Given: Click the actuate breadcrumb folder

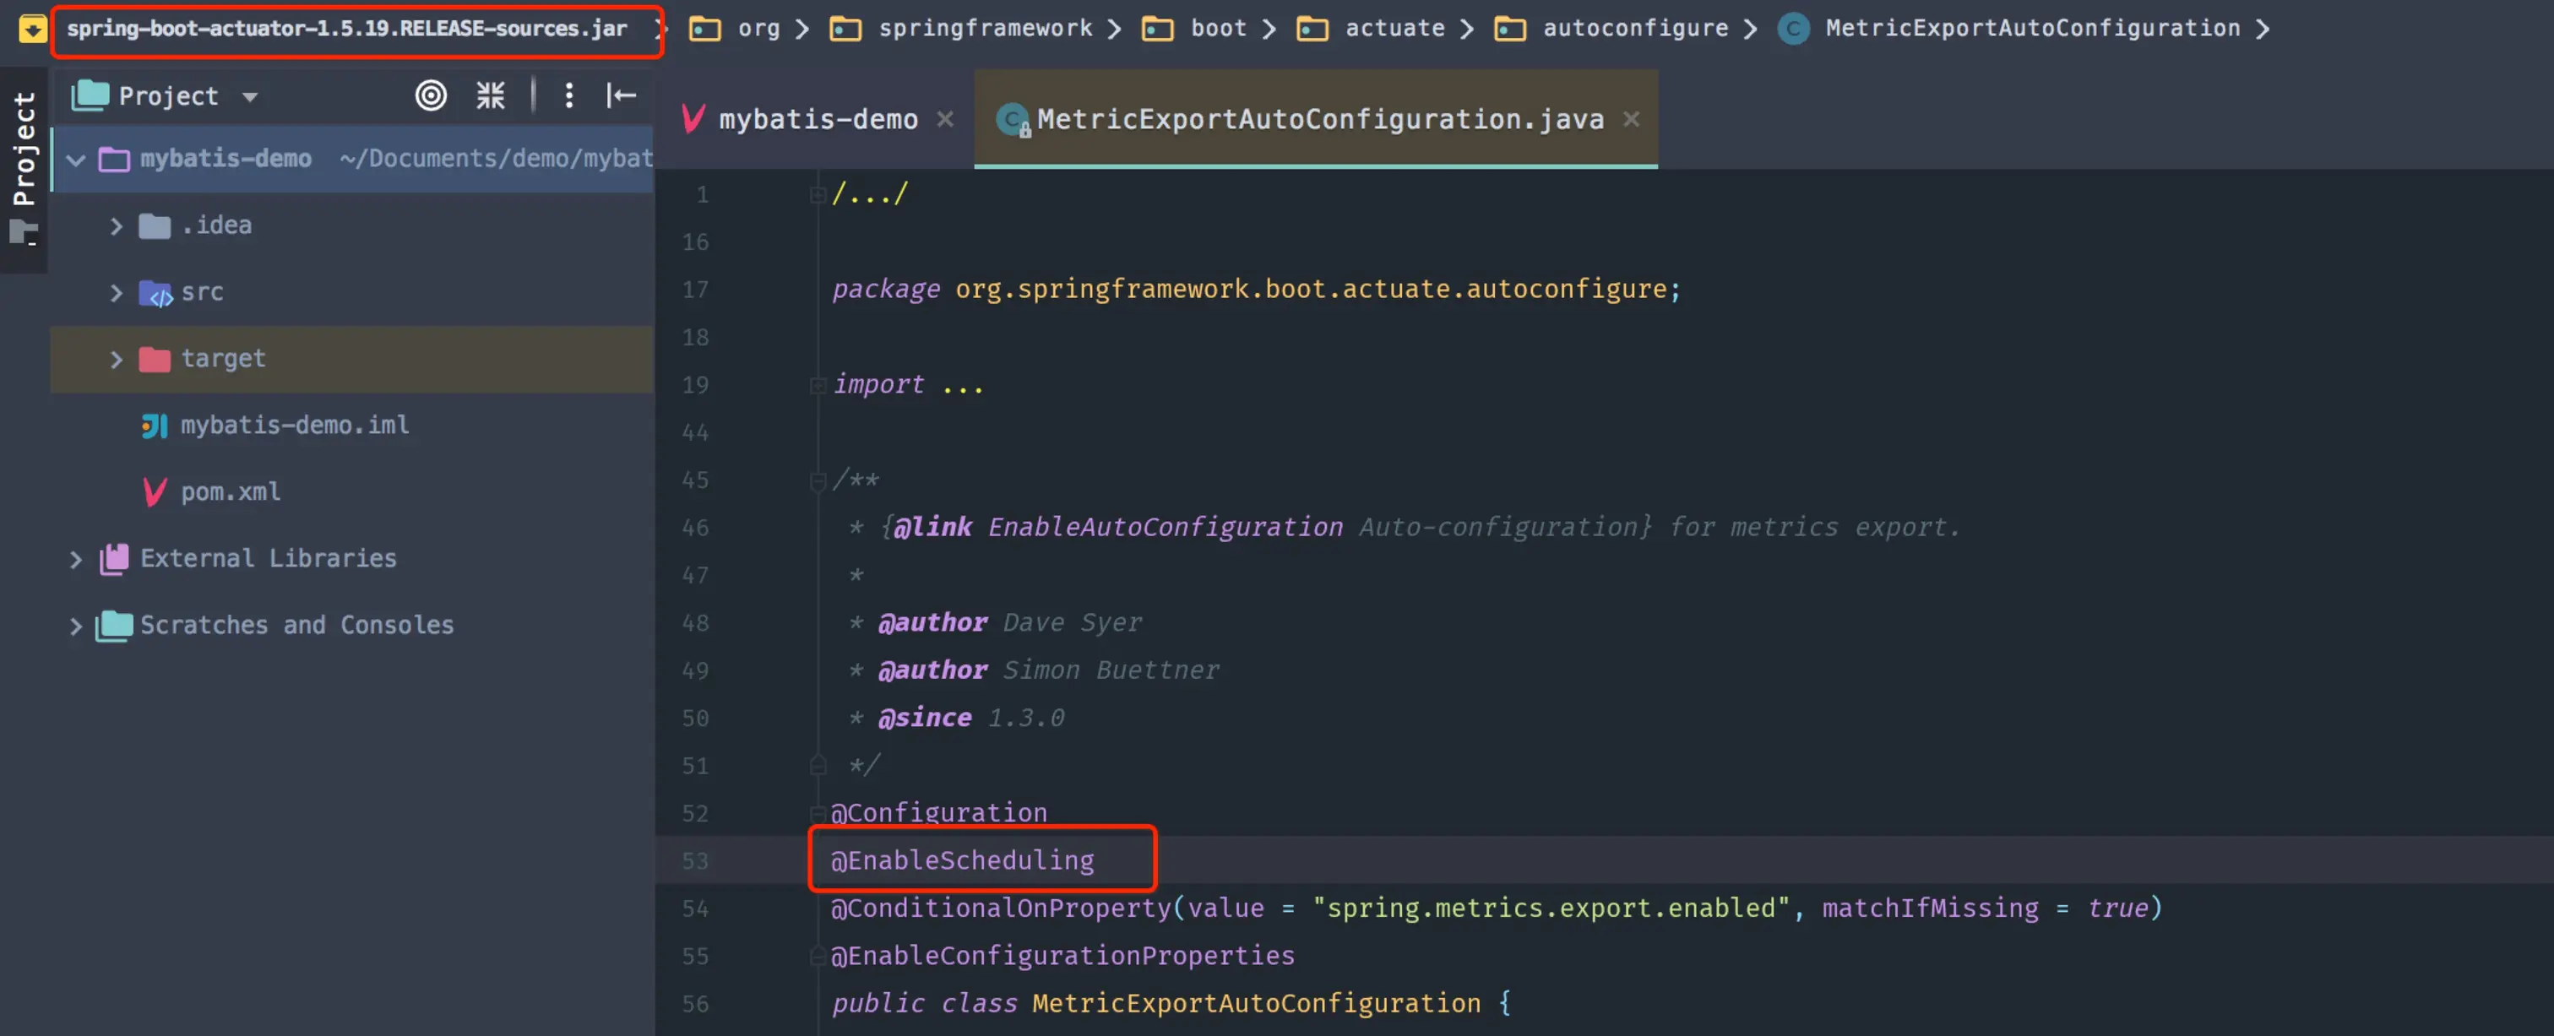Looking at the screenshot, I should coord(1370,29).
